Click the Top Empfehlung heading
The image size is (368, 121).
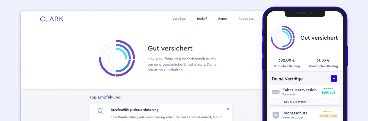pyautogui.click(x=105, y=97)
